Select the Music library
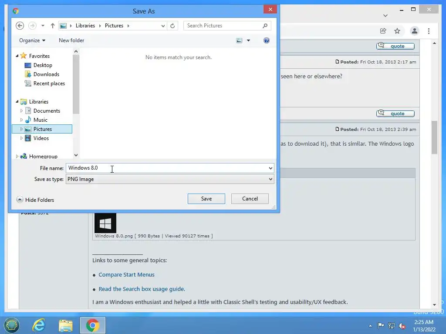Viewport: 446px width, 334px height. pos(40,120)
